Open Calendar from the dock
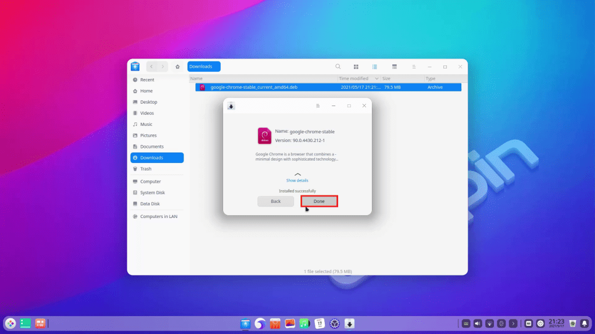The image size is (595, 334). tap(320, 324)
